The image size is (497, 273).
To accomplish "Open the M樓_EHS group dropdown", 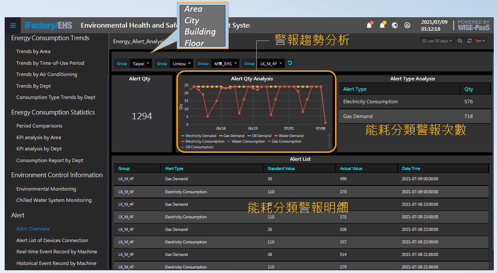I will click(x=225, y=63).
